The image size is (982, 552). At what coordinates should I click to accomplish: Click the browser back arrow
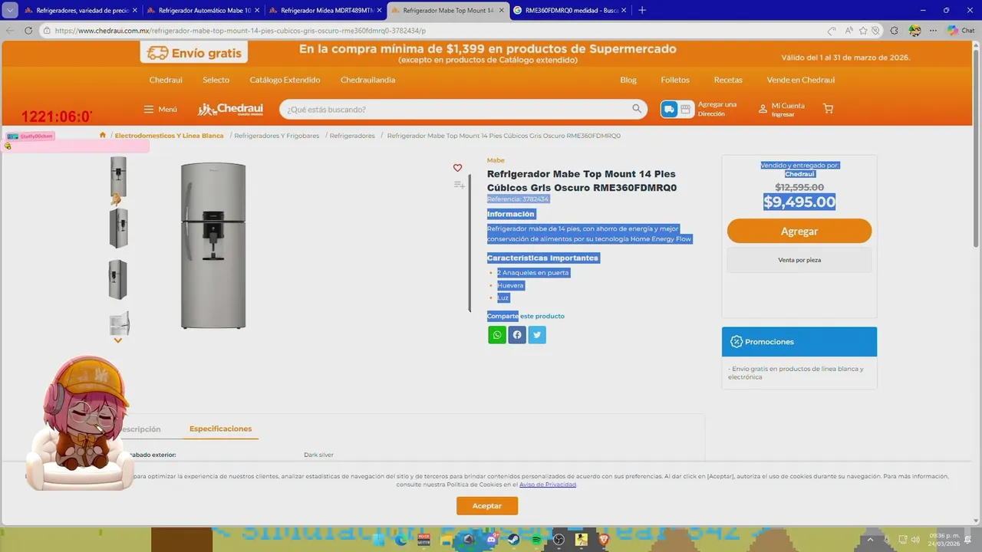point(10,31)
